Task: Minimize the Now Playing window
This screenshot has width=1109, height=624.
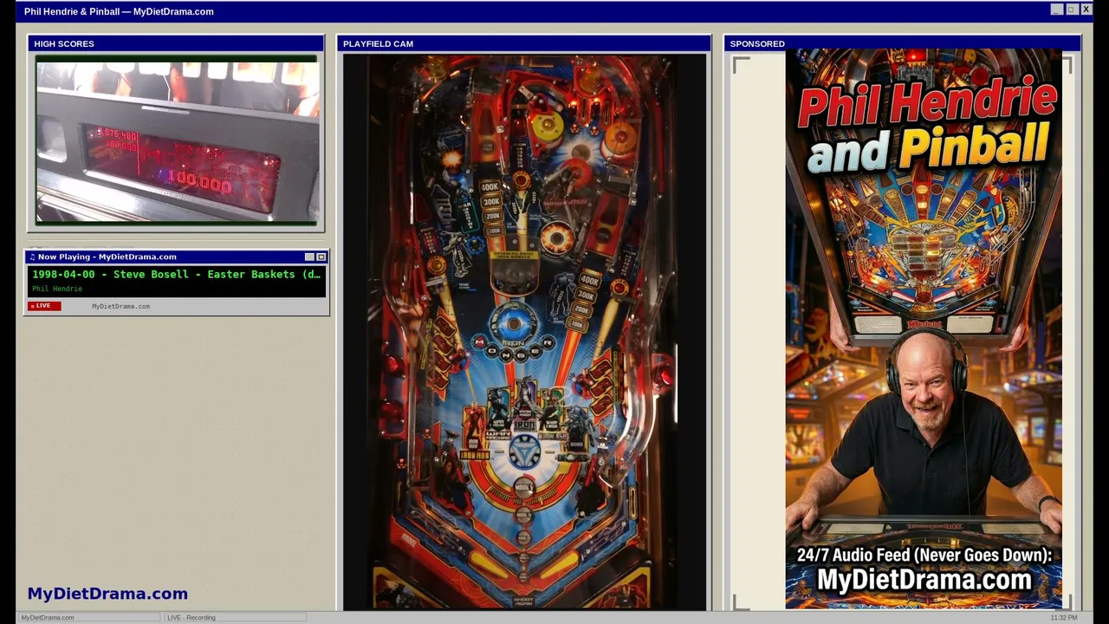Action: tap(309, 257)
